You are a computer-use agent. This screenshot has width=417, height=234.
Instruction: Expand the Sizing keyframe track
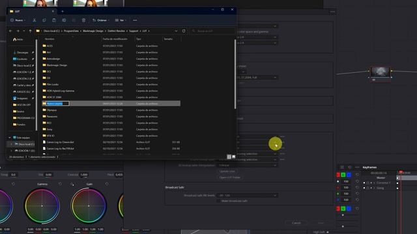tap(374, 188)
